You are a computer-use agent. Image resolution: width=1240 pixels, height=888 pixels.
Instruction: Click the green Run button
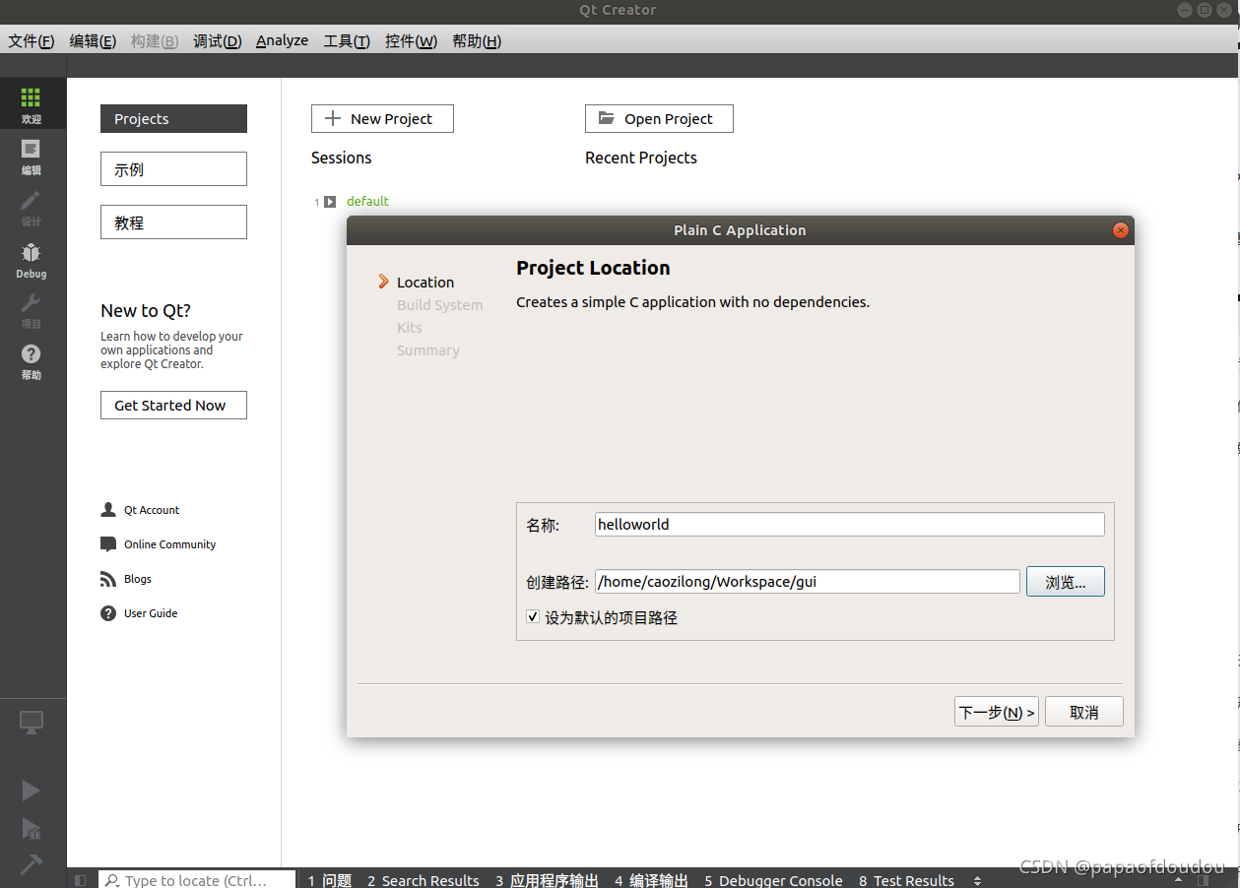click(31, 791)
